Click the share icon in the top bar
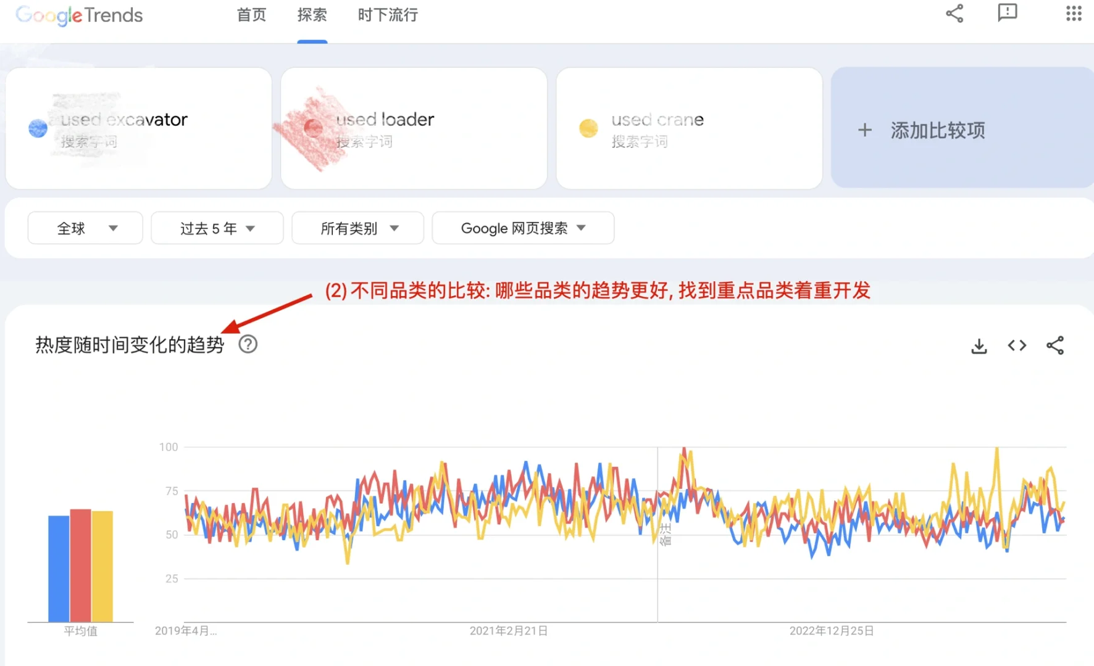The image size is (1094, 666). pos(954,14)
